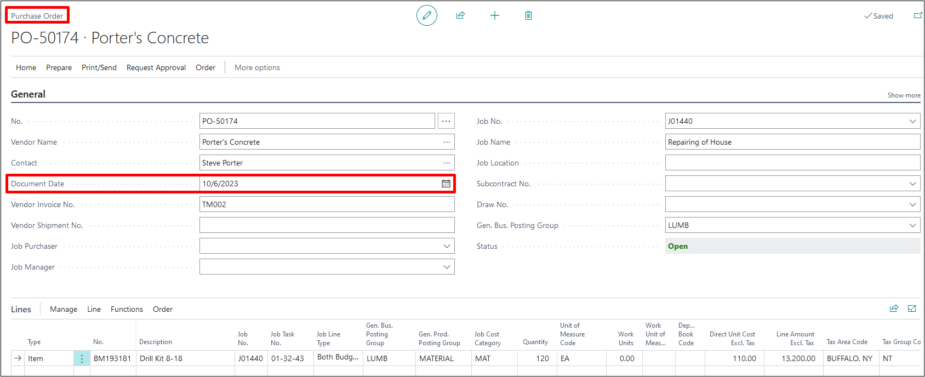Expand the Job Purchaser dropdown
925x377 pixels.
click(447, 246)
